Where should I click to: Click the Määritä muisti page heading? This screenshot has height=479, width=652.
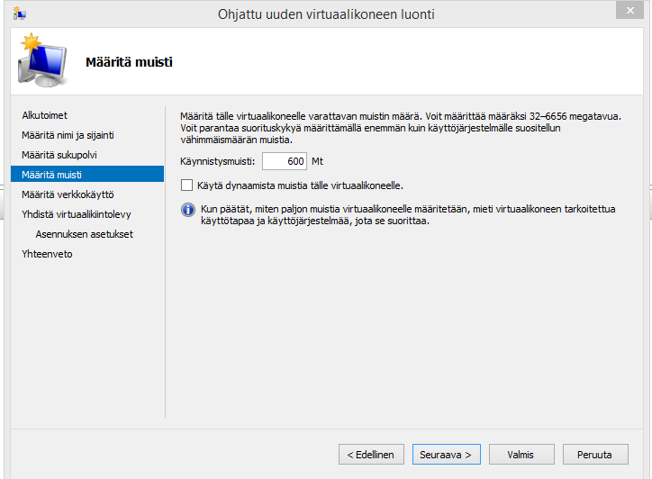(129, 62)
